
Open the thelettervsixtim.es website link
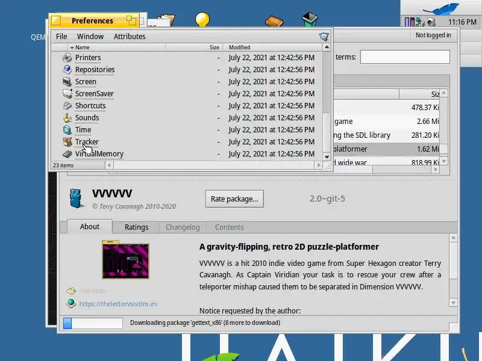pos(118,304)
